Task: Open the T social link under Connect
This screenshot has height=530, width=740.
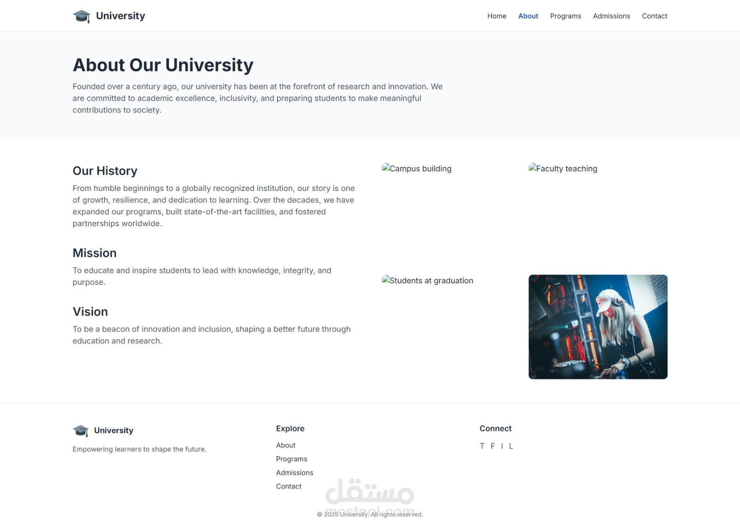Action: tap(482, 446)
